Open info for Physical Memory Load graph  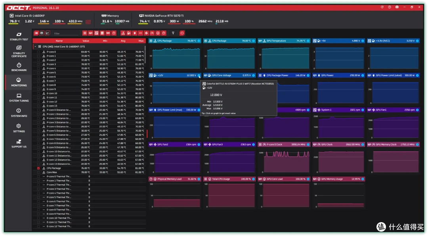tap(199, 179)
